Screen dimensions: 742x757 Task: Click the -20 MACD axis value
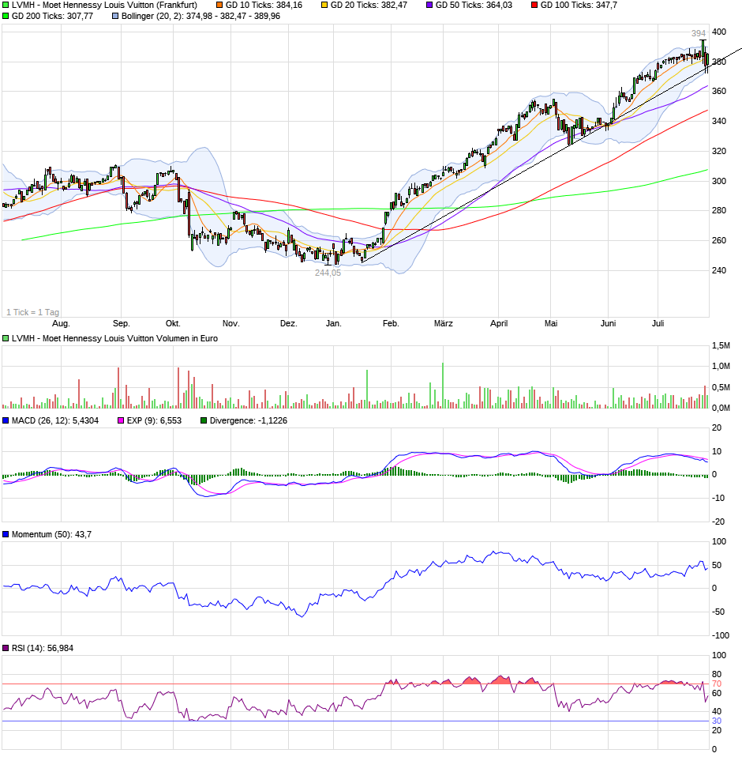coord(718,522)
